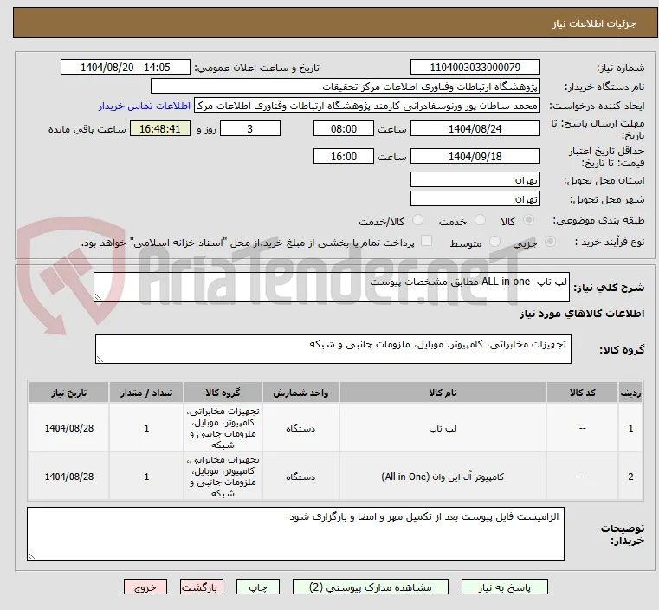Click the deadline time field 08:00
Screen dimensions: 659x610
344,128
